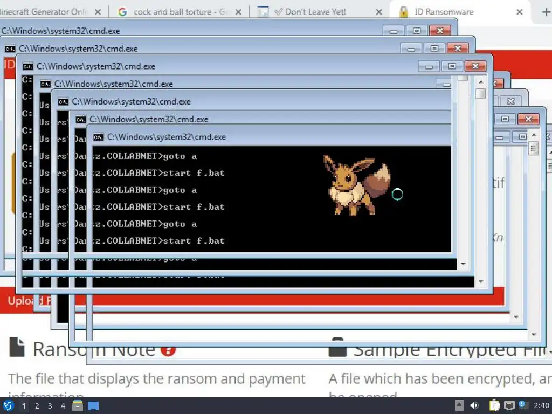552x414 pixels.
Task: Click the Eevee sprite in the front cmd window
Action: 357,185
